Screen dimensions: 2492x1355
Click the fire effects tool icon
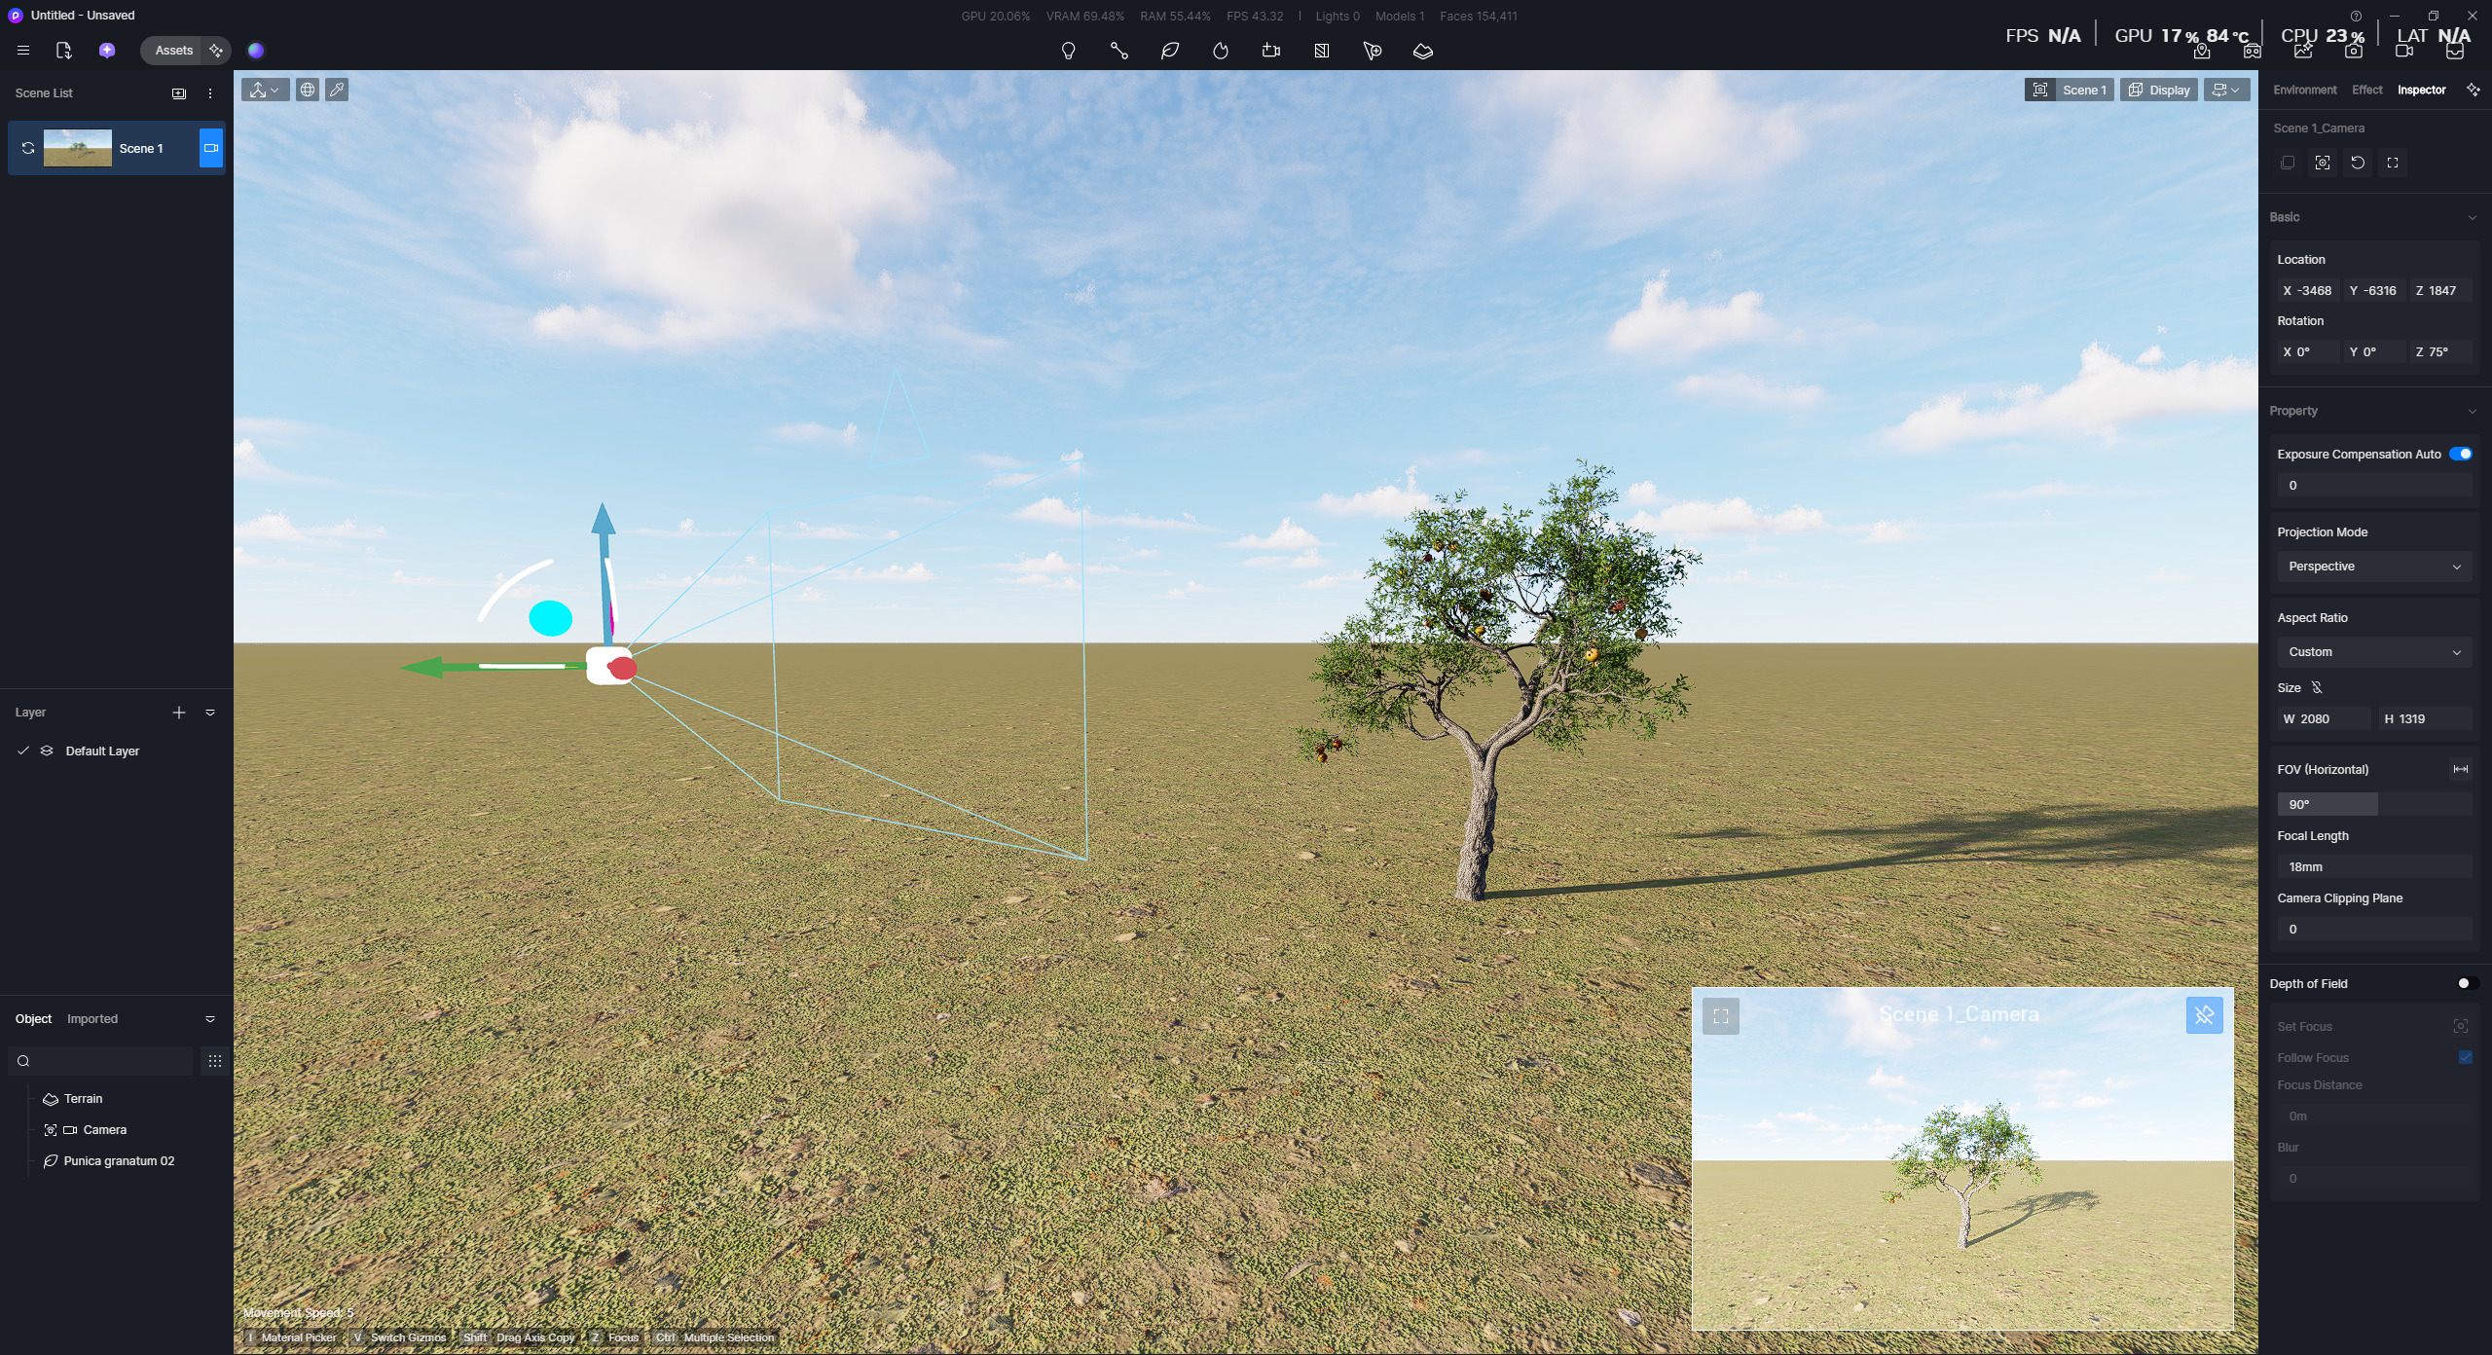1221,51
